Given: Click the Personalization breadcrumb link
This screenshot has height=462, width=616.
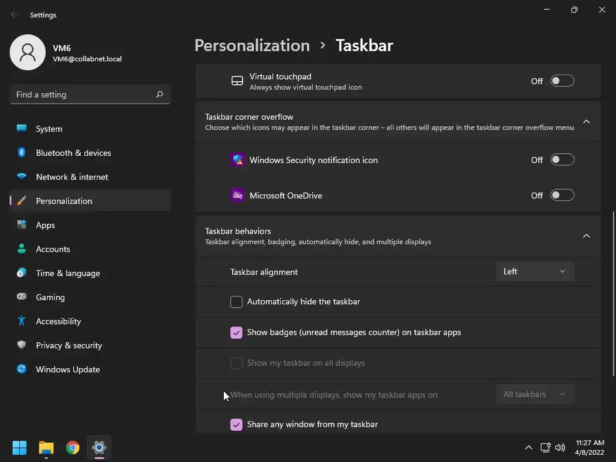Looking at the screenshot, I should point(252,46).
